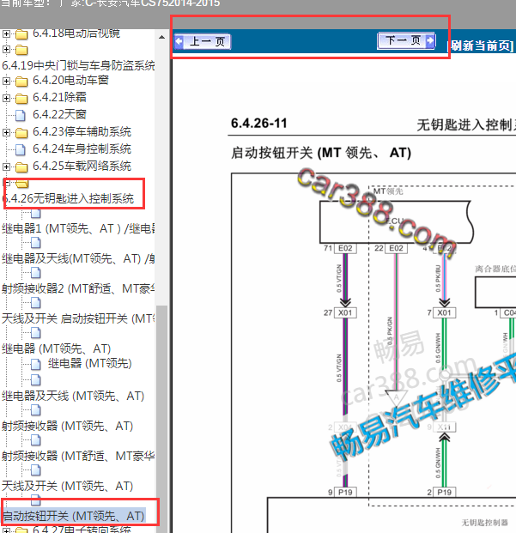Expand the 6.4.23停车辅助系统 folder
This screenshot has width=516, height=533.
[x=6, y=132]
